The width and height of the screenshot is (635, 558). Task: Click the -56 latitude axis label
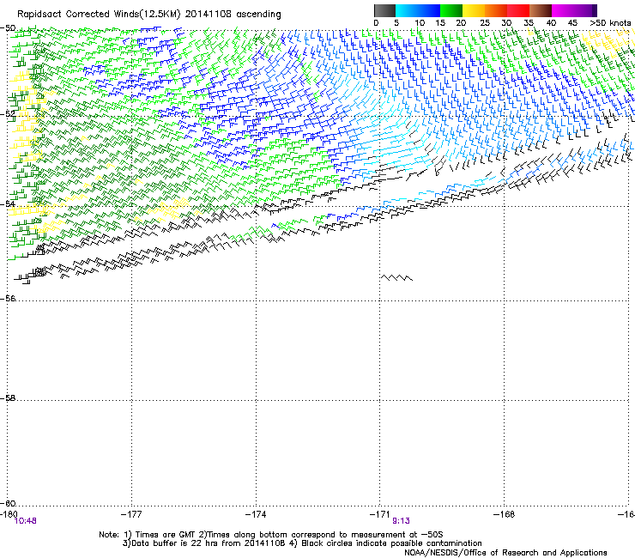coord(8,298)
